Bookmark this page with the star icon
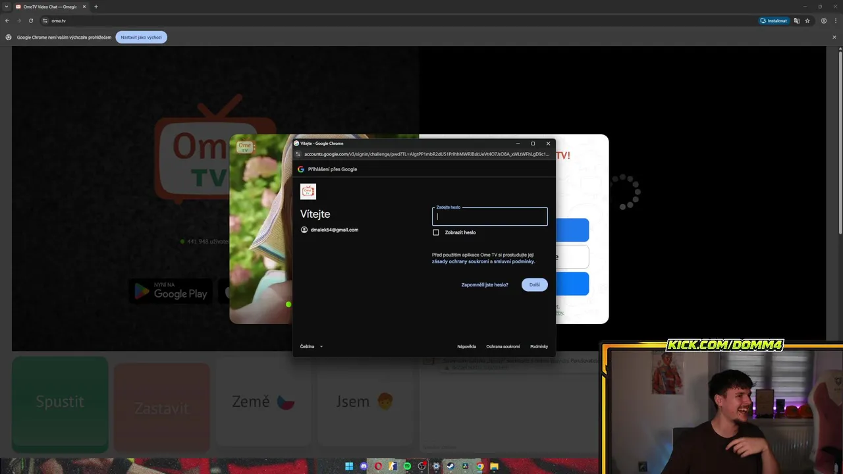 [807, 20]
